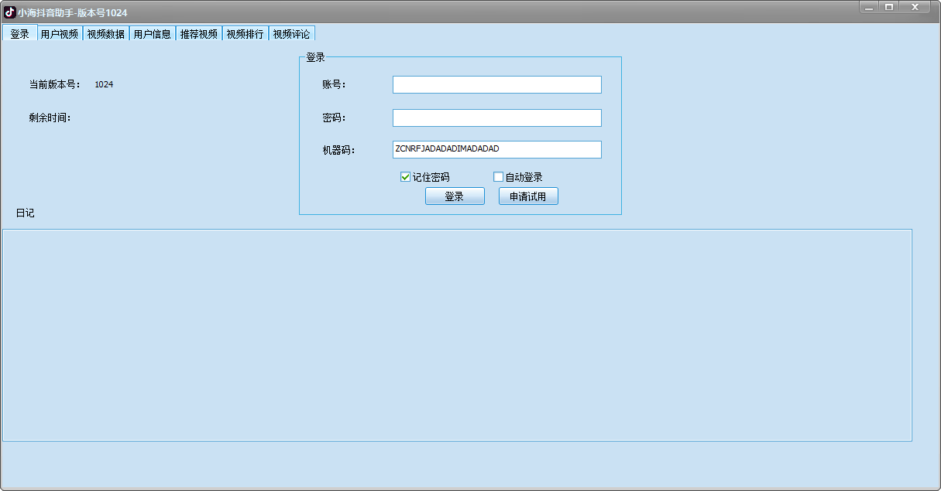Maximize the application window

[889, 7]
